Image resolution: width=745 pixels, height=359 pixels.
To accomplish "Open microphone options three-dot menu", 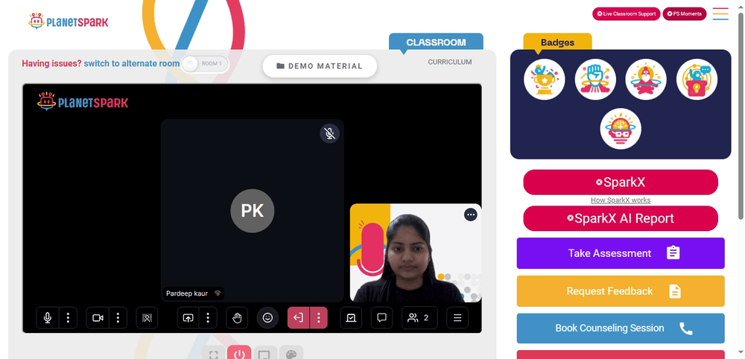I will [x=68, y=318].
